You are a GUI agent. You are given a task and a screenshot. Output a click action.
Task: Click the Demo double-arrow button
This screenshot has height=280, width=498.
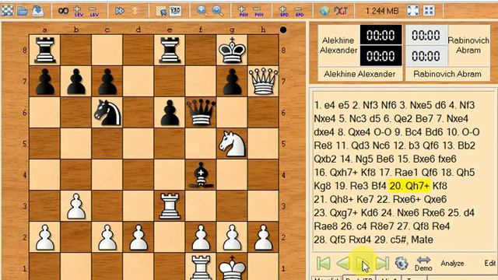click(423, 264)
